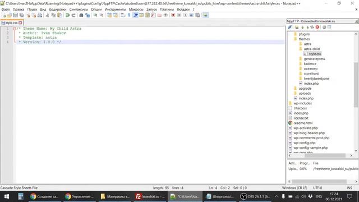Open the Windows Start button

point(7,196)
